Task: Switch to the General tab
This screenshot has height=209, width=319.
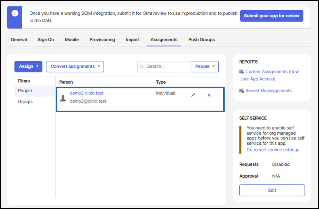Action: (x=19, y=40)
